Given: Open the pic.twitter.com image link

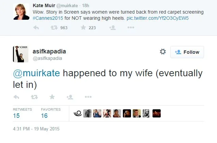Looking at the screenshot, I should point(158,18).
